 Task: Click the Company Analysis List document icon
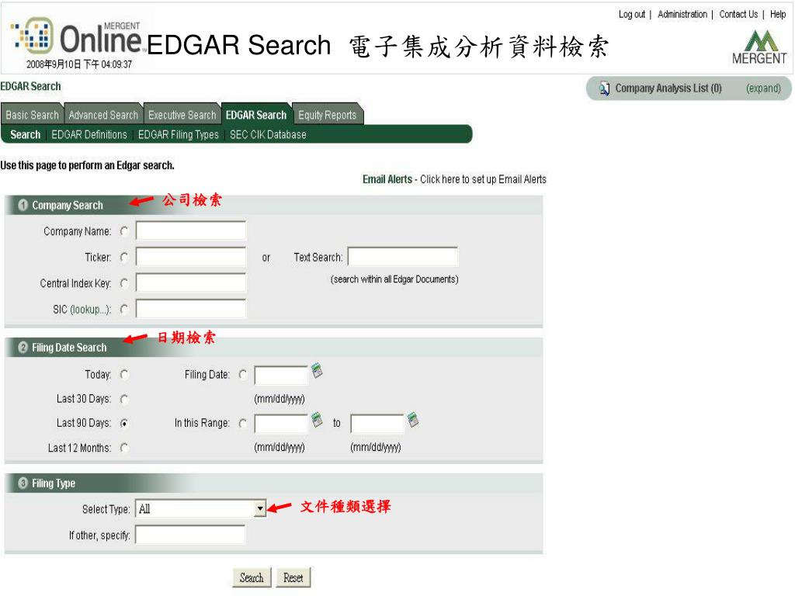pos(604,88)
